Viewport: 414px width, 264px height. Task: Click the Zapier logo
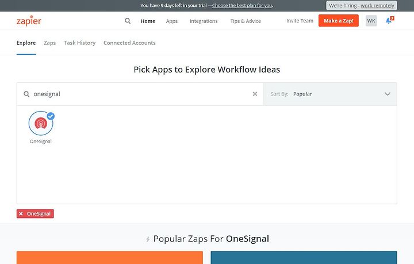(29, 21)
